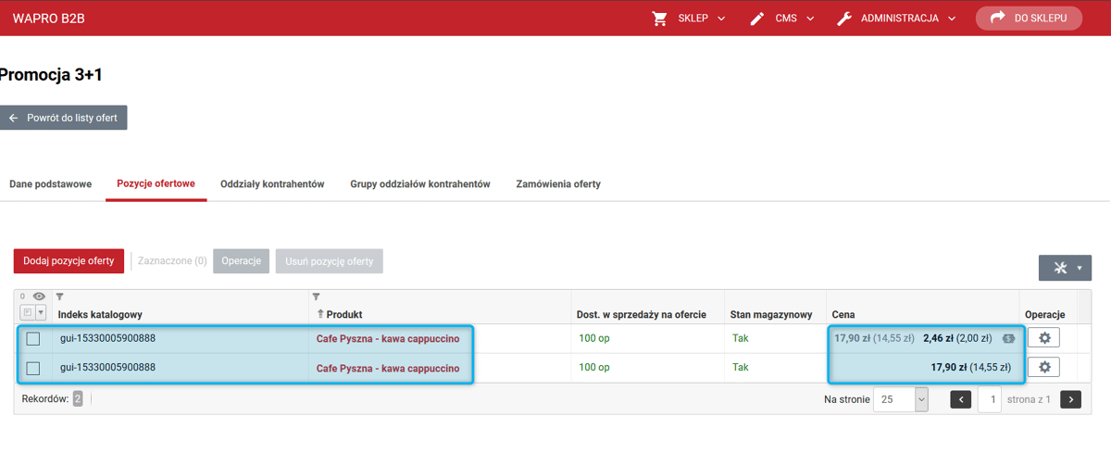Tick the checkbox for the row priced only 17,90 zł

[x=33, y=368]
